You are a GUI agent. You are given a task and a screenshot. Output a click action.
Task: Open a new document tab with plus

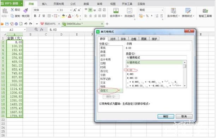107,24
